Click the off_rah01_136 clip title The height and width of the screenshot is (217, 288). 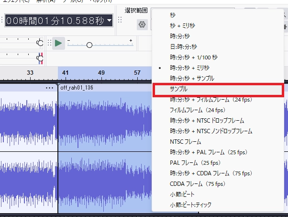point(77,88)
